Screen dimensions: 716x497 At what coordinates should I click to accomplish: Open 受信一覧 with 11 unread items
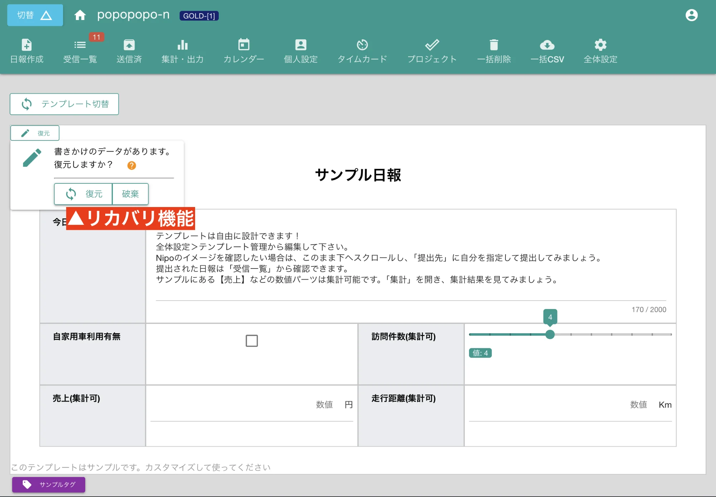click(80, 50)
